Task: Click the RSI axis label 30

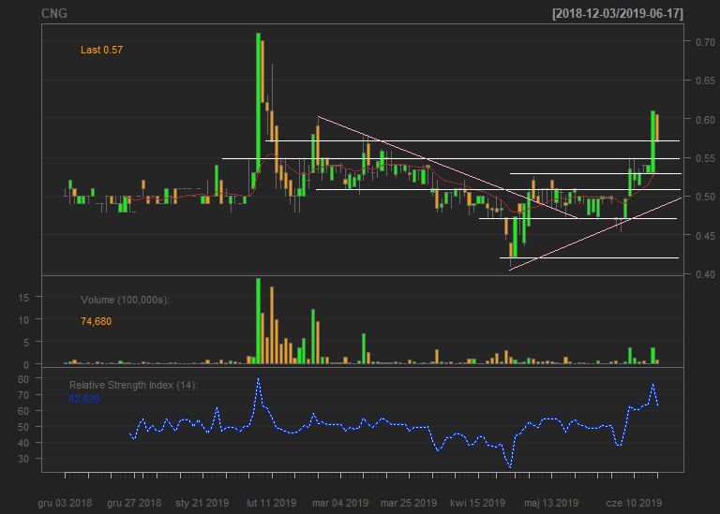Action: [x=23, y=459]
